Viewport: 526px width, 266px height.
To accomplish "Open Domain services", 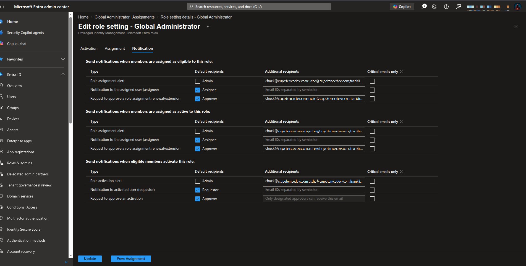I will (20, 196).
